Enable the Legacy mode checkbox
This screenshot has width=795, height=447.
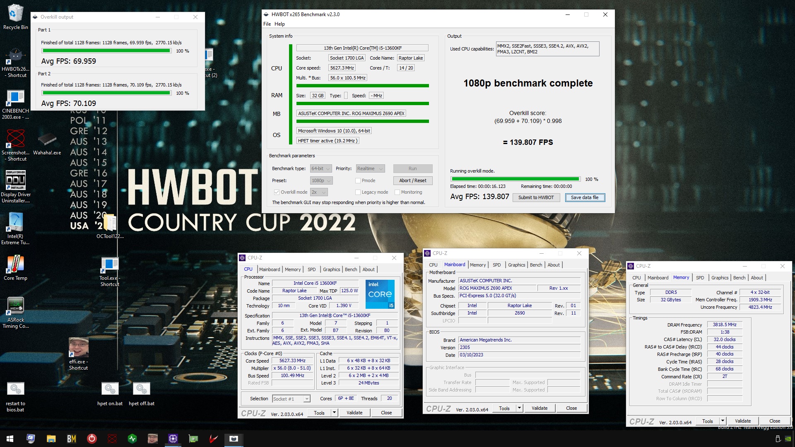(x=358, y=192)
